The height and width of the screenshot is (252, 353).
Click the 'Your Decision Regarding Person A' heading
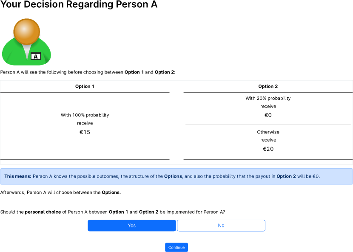79,5
